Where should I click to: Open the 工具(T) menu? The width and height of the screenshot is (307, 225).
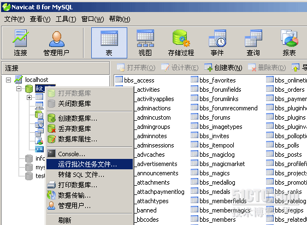(66, 19)
